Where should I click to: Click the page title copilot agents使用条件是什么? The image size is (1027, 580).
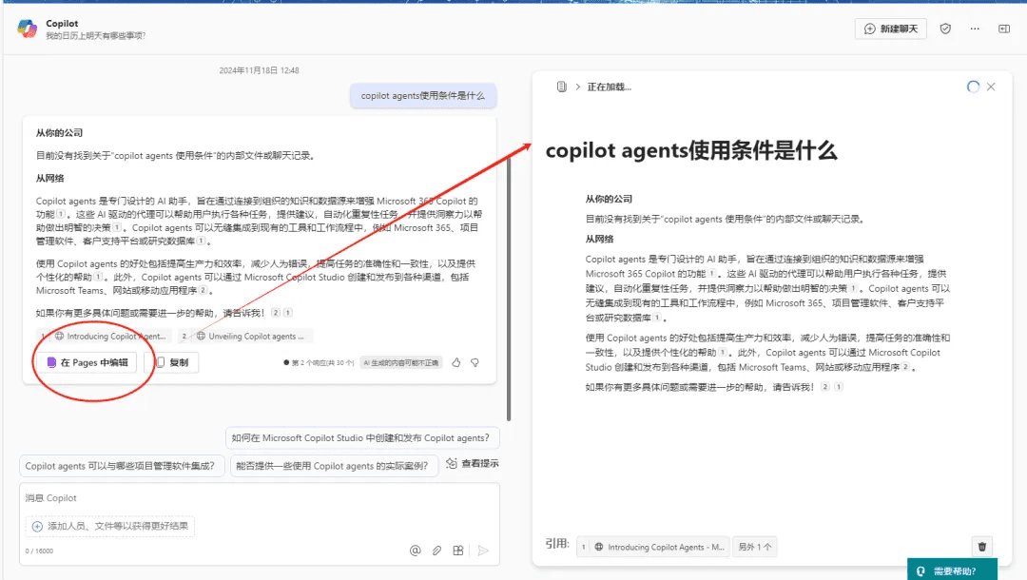tap(691, 150)
